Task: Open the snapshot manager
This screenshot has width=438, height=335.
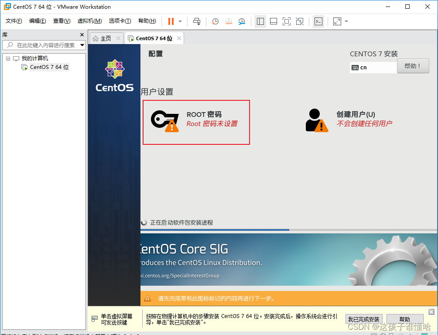Action: coord(242,21)
